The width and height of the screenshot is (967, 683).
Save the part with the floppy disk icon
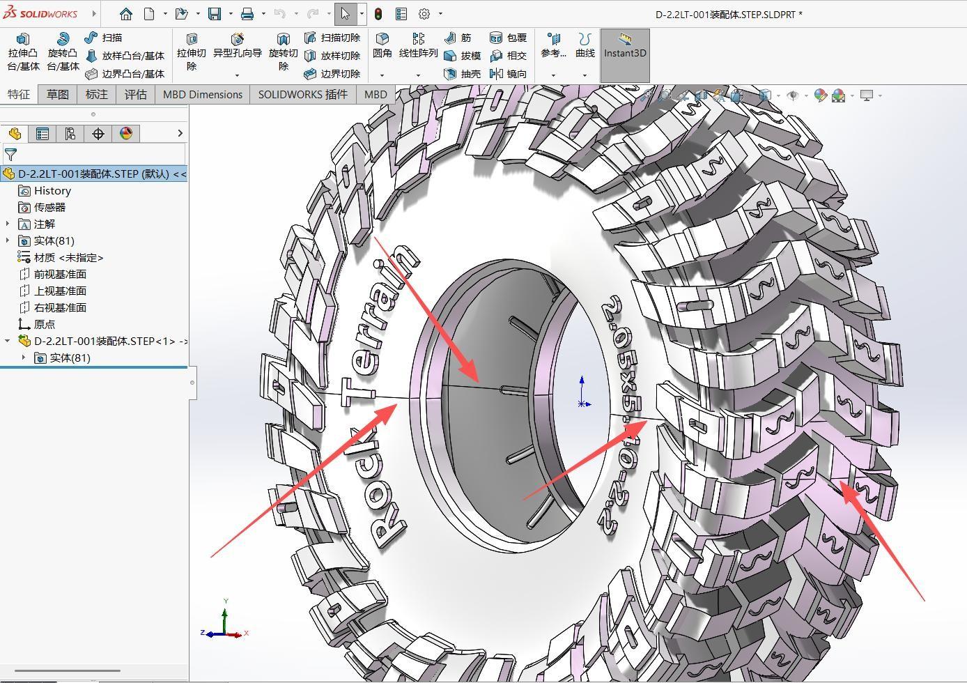pos(215,14)
